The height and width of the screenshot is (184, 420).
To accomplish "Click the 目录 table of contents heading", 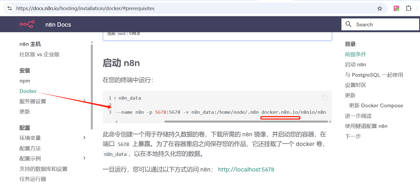I will (x=350, y=44).
